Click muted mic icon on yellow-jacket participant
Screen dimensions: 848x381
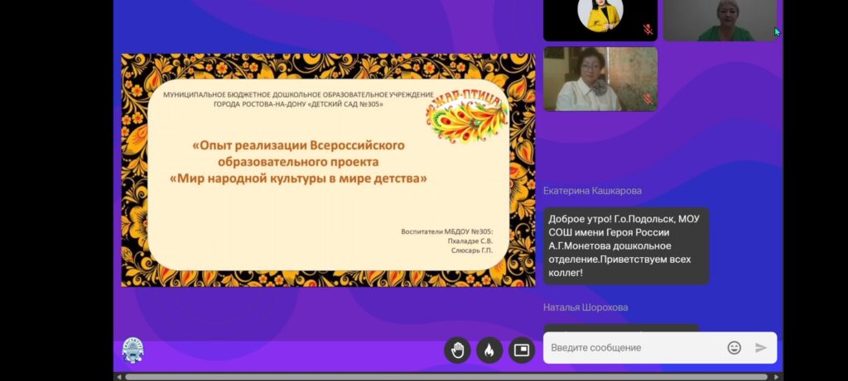click(648, 29)
